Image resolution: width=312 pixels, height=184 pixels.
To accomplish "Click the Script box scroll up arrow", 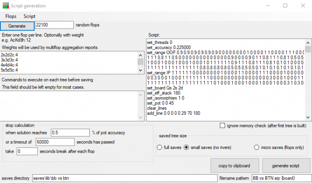I will point(308,41).
